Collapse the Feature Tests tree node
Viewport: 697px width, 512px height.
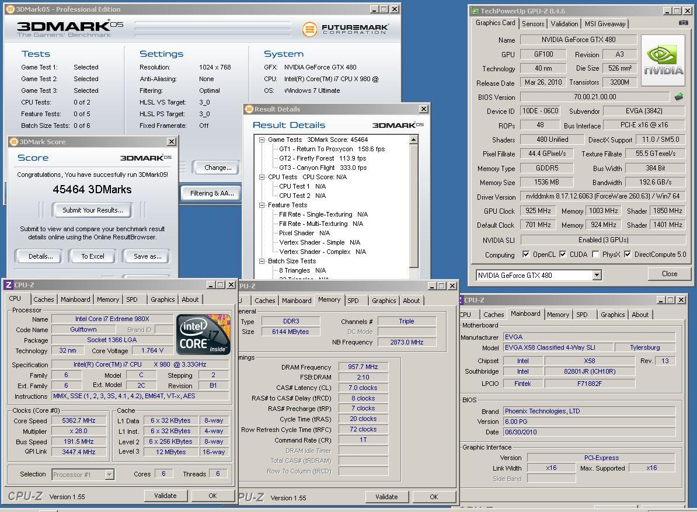coord(262,205)
